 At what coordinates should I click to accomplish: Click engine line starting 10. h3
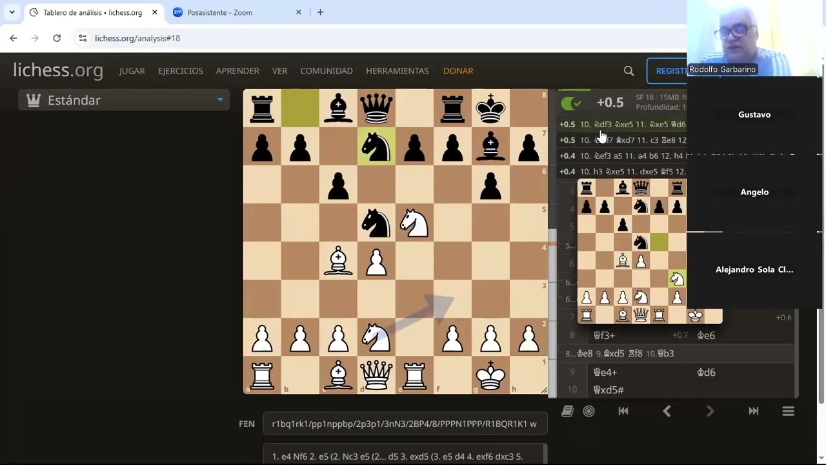[622, 171]
